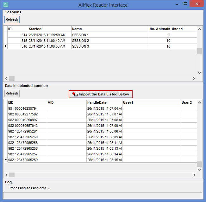Click right arrow of Sessions horizontal scrollbar
The image size is (206, 202).
[194, 78]
